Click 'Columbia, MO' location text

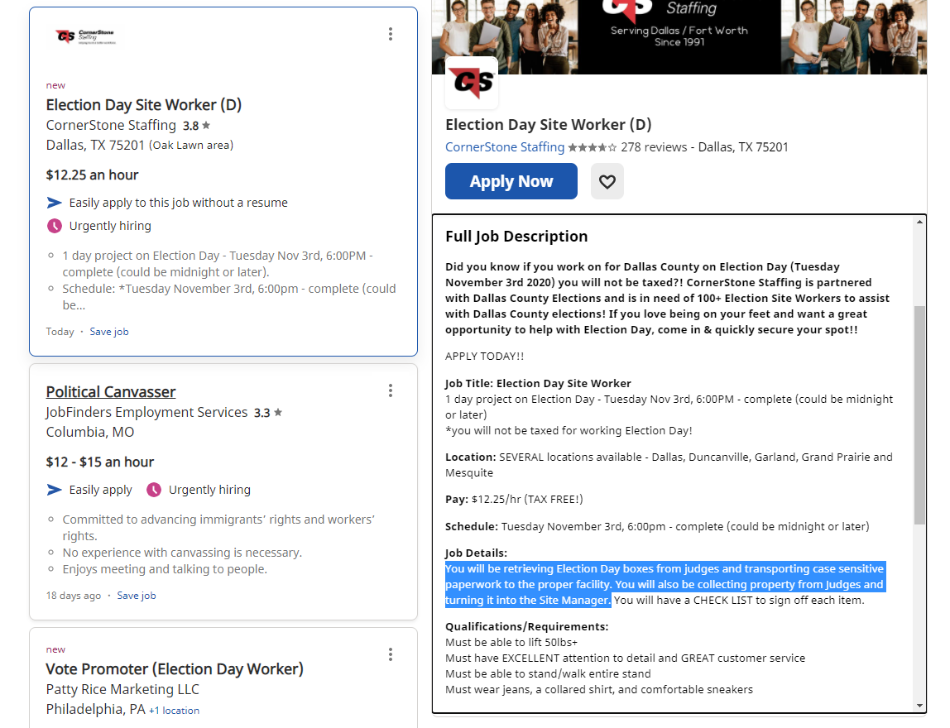(x=90, y=433)
